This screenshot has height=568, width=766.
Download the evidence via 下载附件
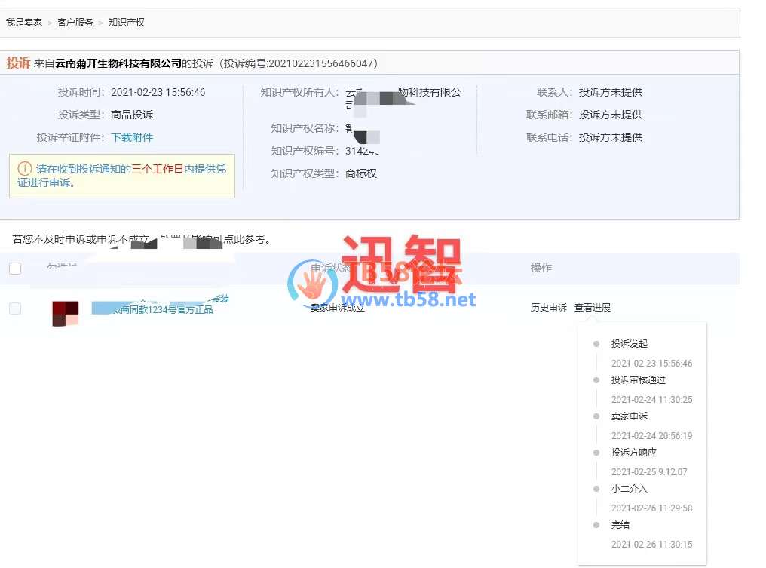point(132,137)
